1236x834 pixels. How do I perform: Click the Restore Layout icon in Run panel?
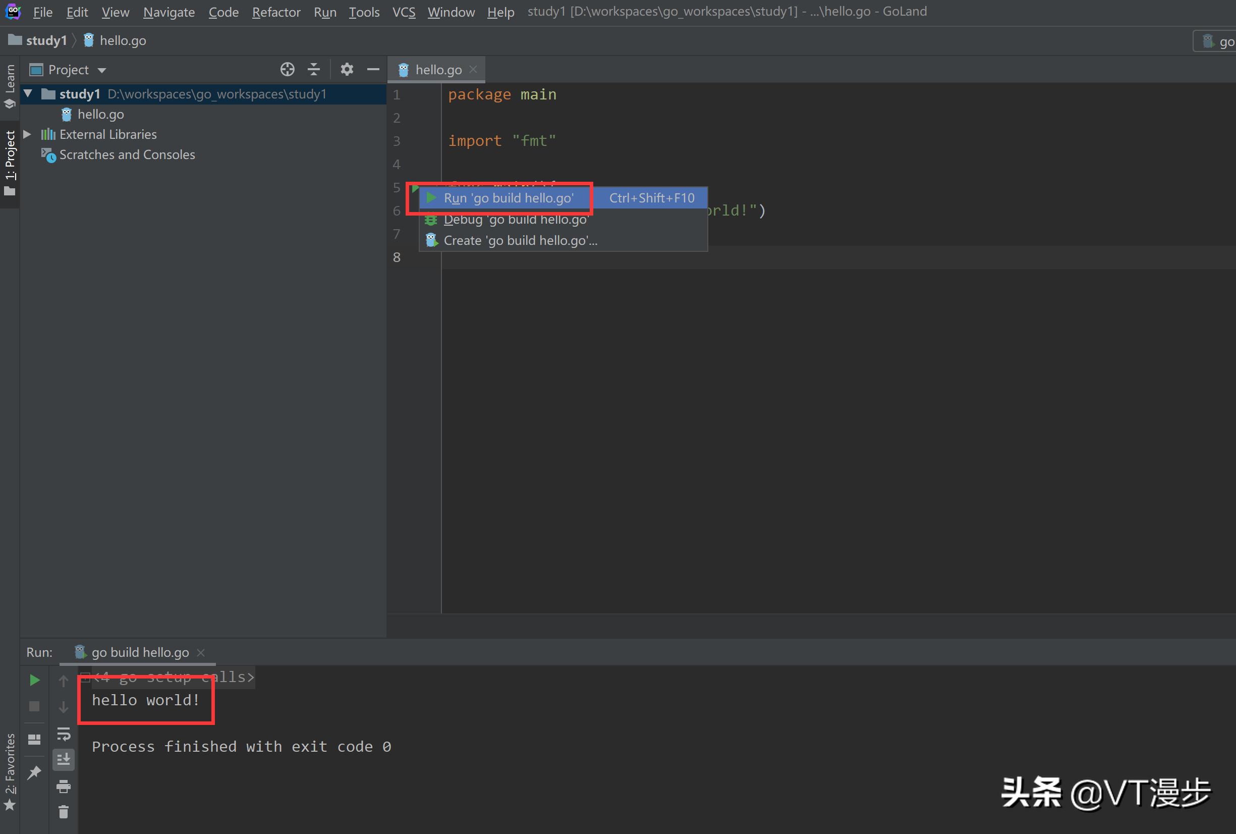[x=34, y=739]
